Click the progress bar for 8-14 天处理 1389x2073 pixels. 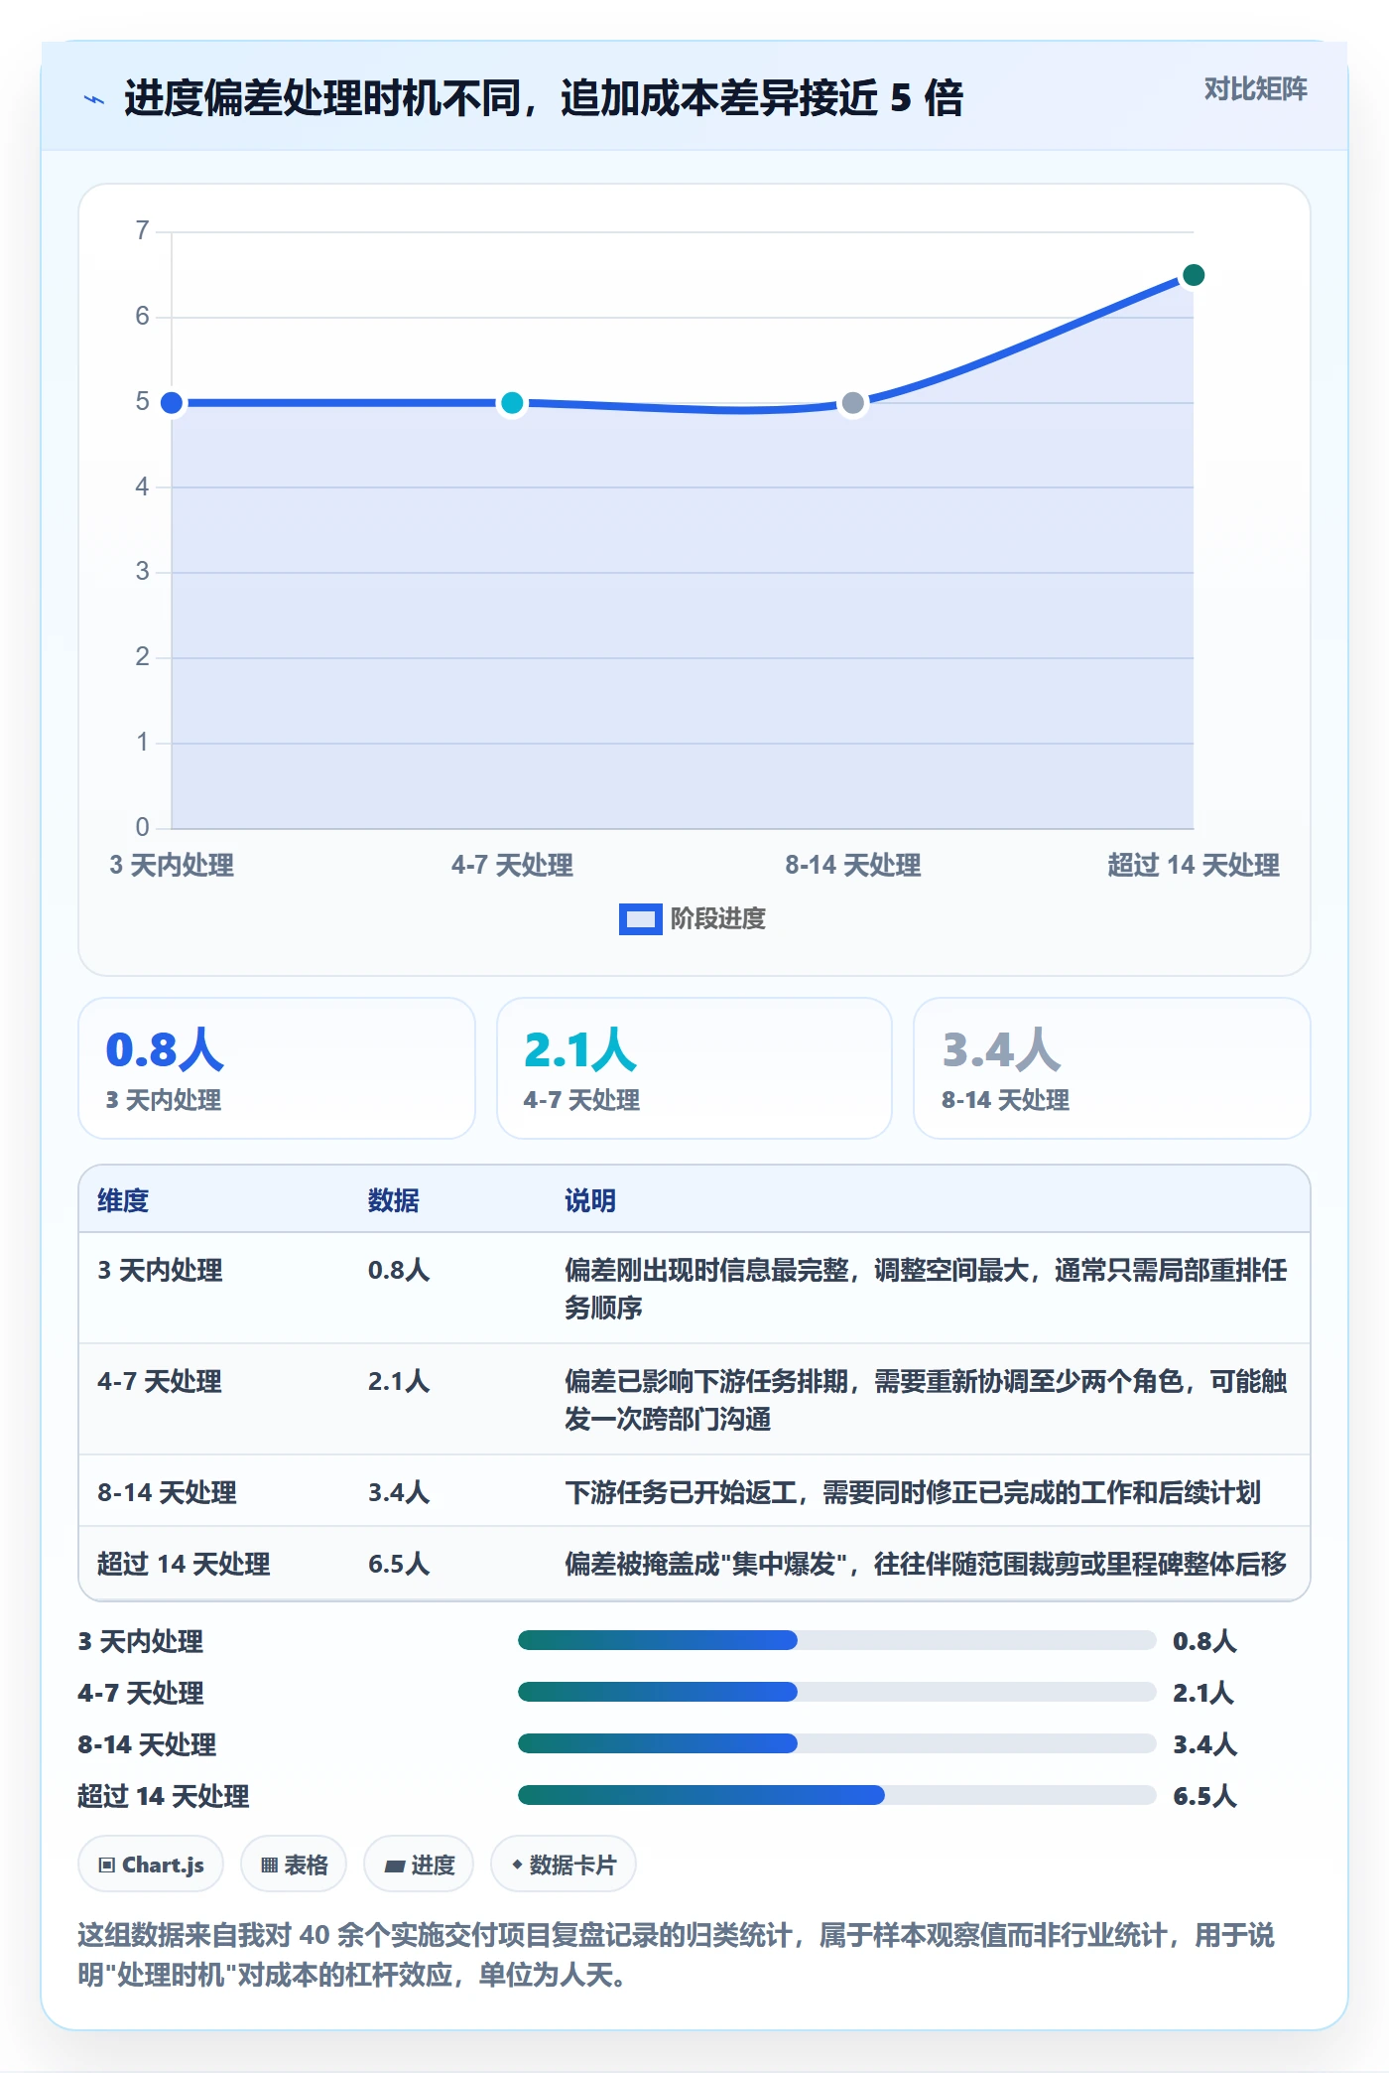836,1743
